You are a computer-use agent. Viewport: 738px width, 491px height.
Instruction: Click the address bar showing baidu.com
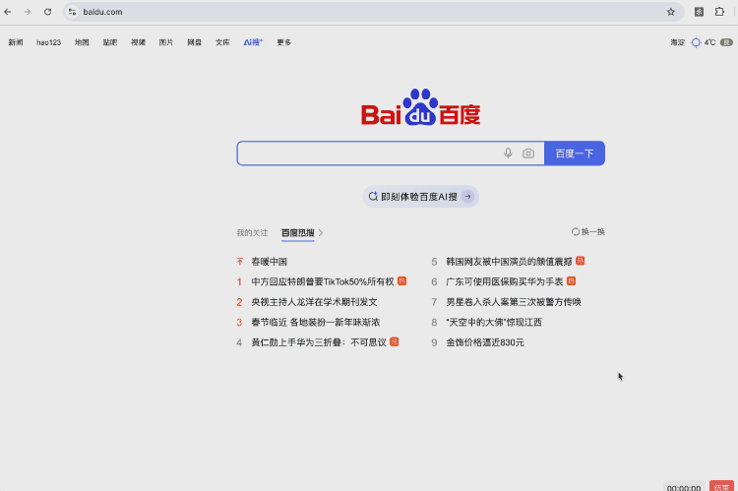372,12
